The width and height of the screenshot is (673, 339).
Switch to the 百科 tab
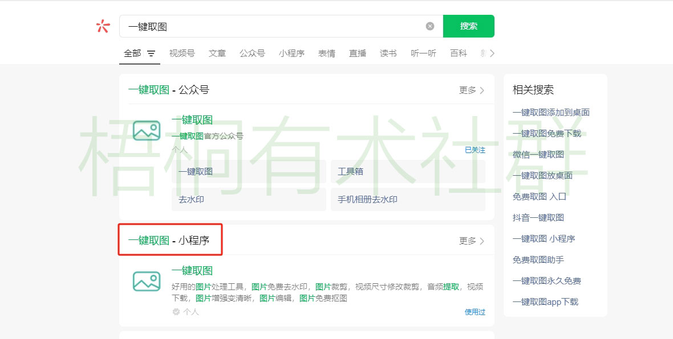(x=459, y=53)
